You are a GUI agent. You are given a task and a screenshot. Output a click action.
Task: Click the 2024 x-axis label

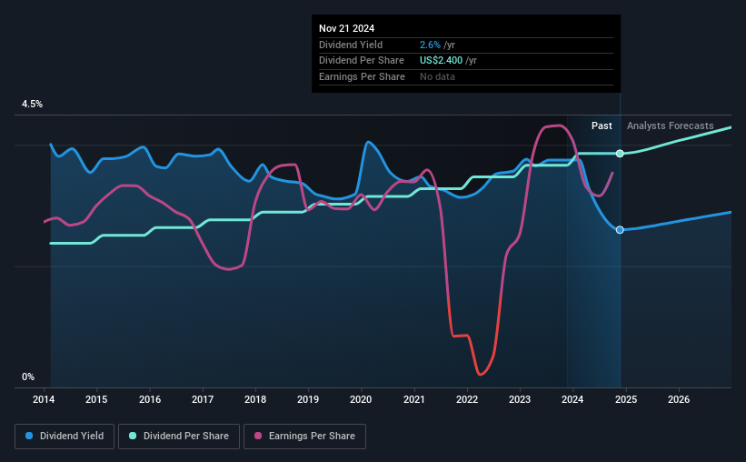click(x=572, y=399)
